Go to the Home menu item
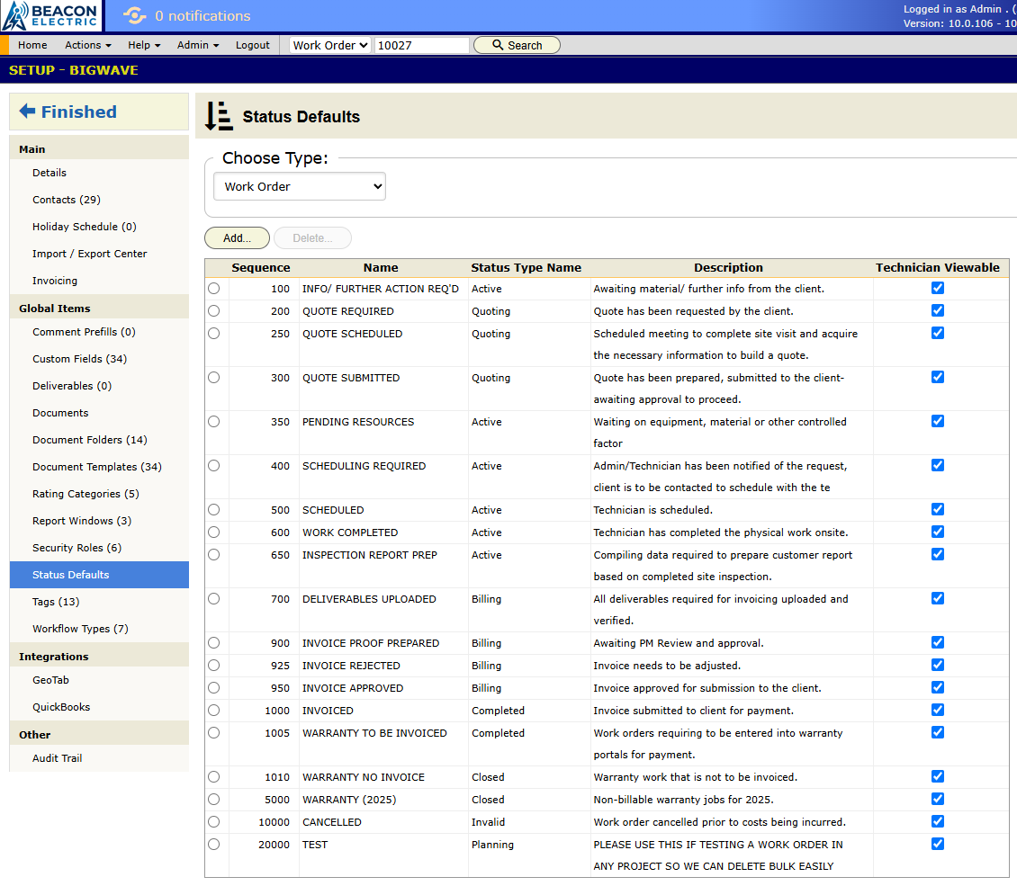Viewport: 1017px width, 886px height. pyautogui.click(x=32, y=45)
